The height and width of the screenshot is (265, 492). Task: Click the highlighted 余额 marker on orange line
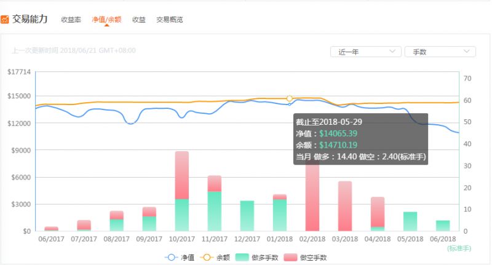point(289,98)
